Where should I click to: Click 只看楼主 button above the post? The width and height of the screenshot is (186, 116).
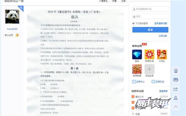103,1
